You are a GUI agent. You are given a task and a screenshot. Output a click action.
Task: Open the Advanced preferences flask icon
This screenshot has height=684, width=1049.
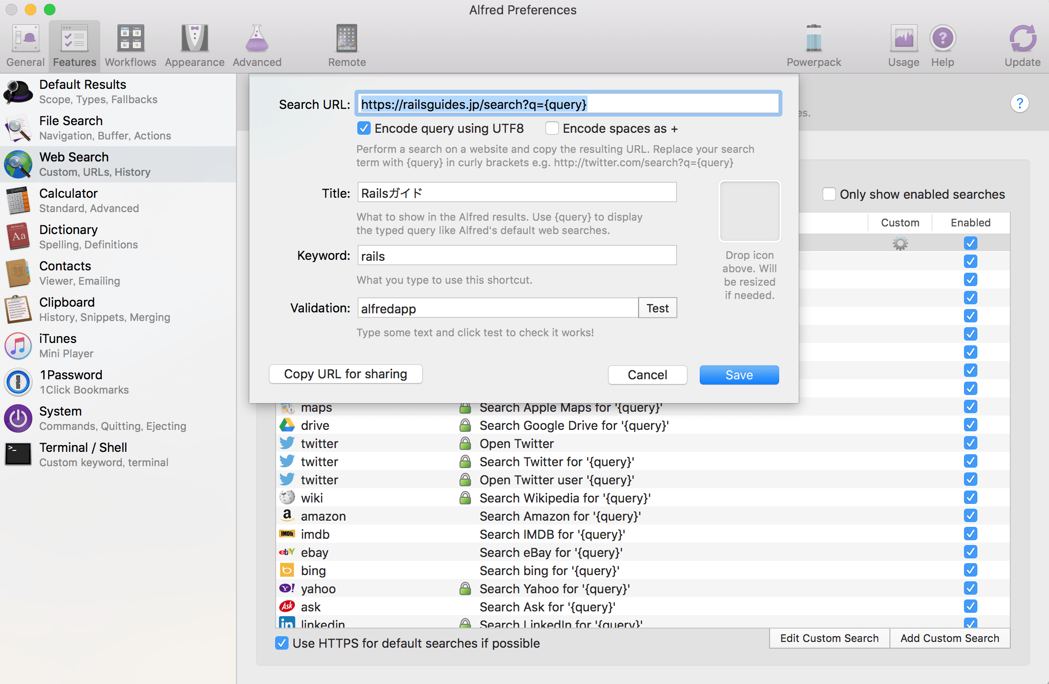(257, 38)
